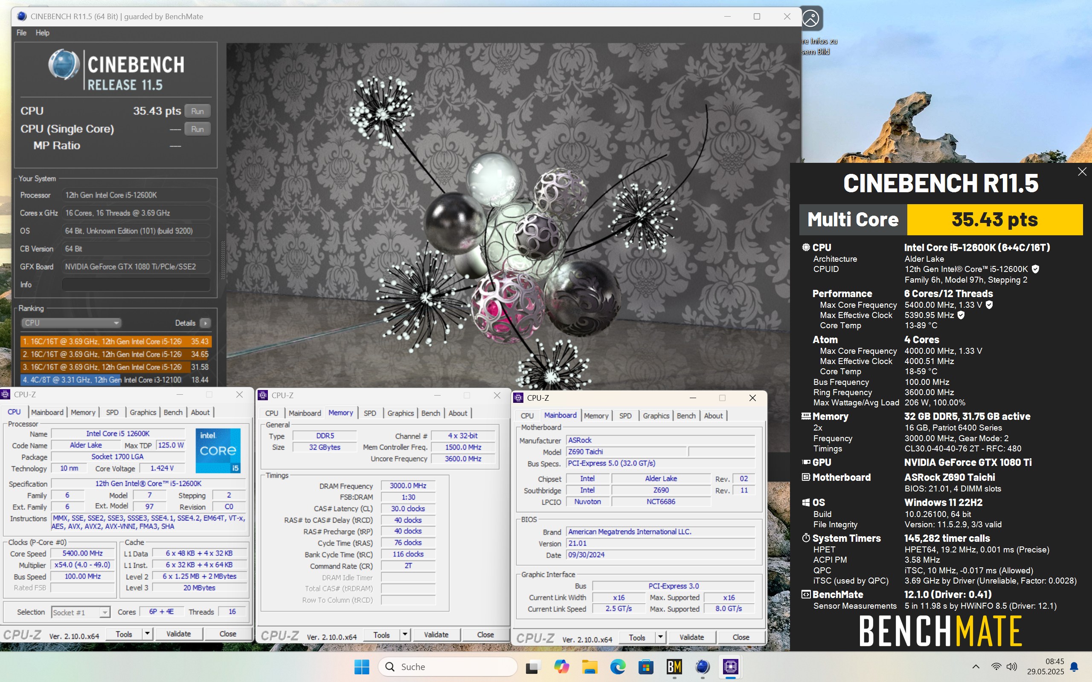Screen dimensions: 1092x682
Task: Select ranking entry scoring 35.43
Action: click(116, 341)
